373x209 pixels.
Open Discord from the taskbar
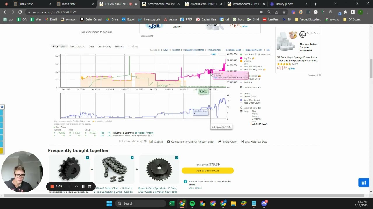264,203
